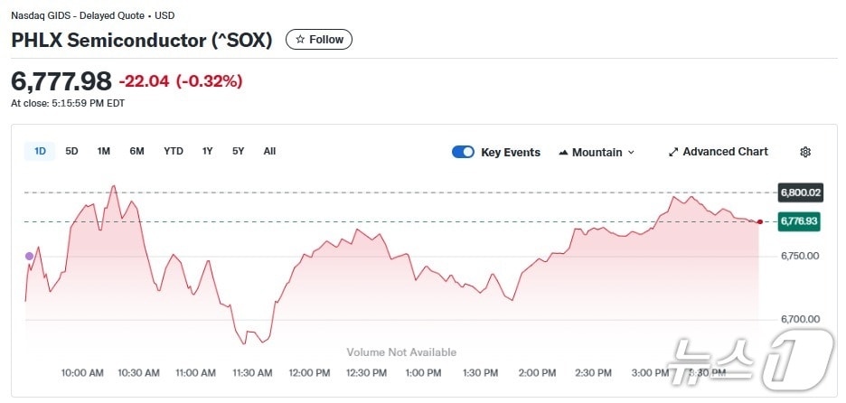Click the 6,776.93 current price label

[x=799, y=221]
